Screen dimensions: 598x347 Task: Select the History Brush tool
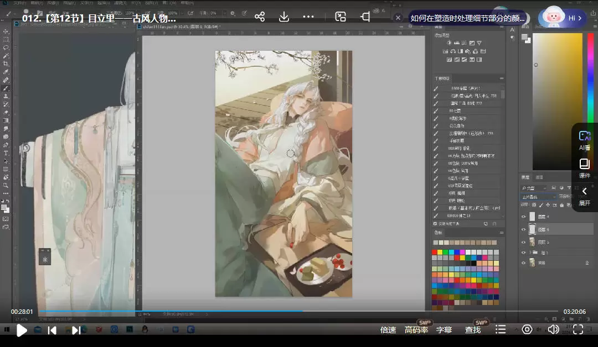6,104
